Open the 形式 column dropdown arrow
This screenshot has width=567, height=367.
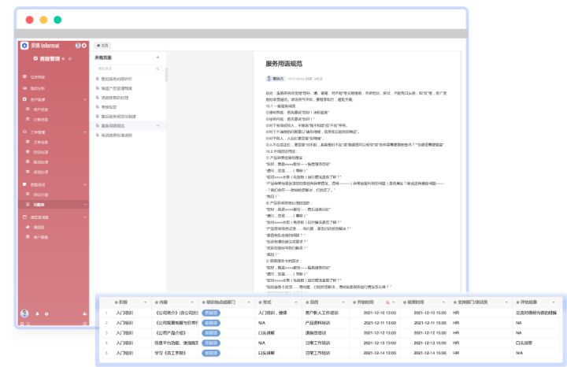(x=296, y=302)
